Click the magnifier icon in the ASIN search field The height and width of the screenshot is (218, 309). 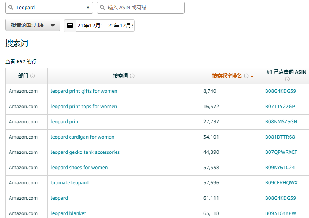click(102, 8)
